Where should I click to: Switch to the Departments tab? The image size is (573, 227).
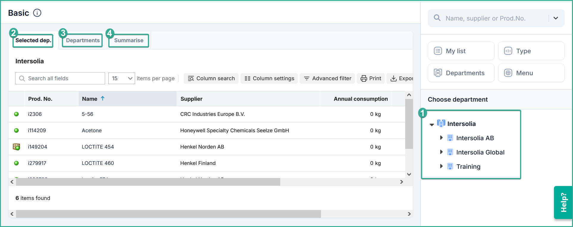(82, 40)
